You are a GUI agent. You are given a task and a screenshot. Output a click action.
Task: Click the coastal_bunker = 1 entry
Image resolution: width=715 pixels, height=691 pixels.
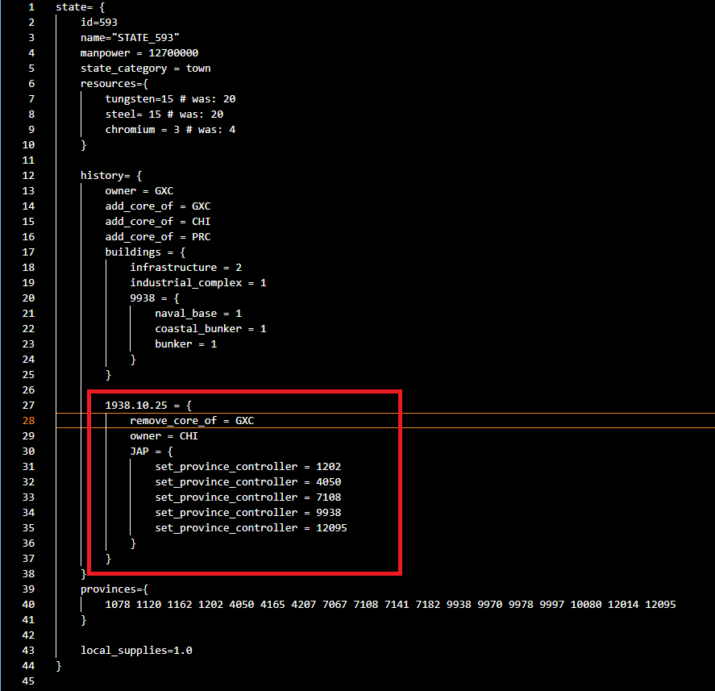coord(210,328)
